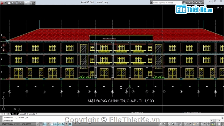Save the drawing with the Save icon

(x=17, y=3)
